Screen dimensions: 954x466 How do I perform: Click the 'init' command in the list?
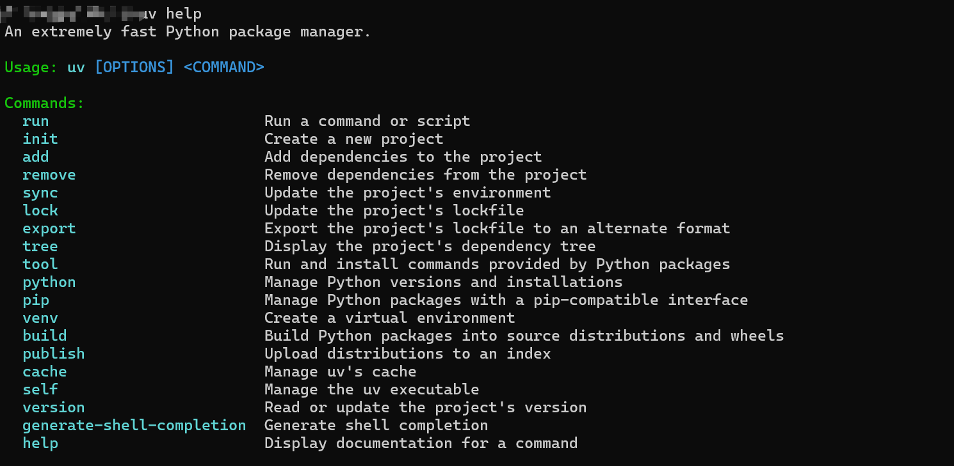point(40,139)
